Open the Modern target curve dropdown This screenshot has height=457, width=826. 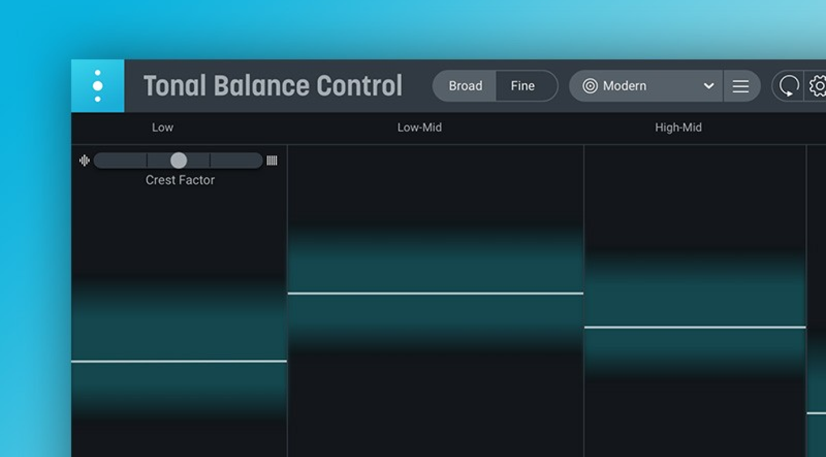[647, 86]
